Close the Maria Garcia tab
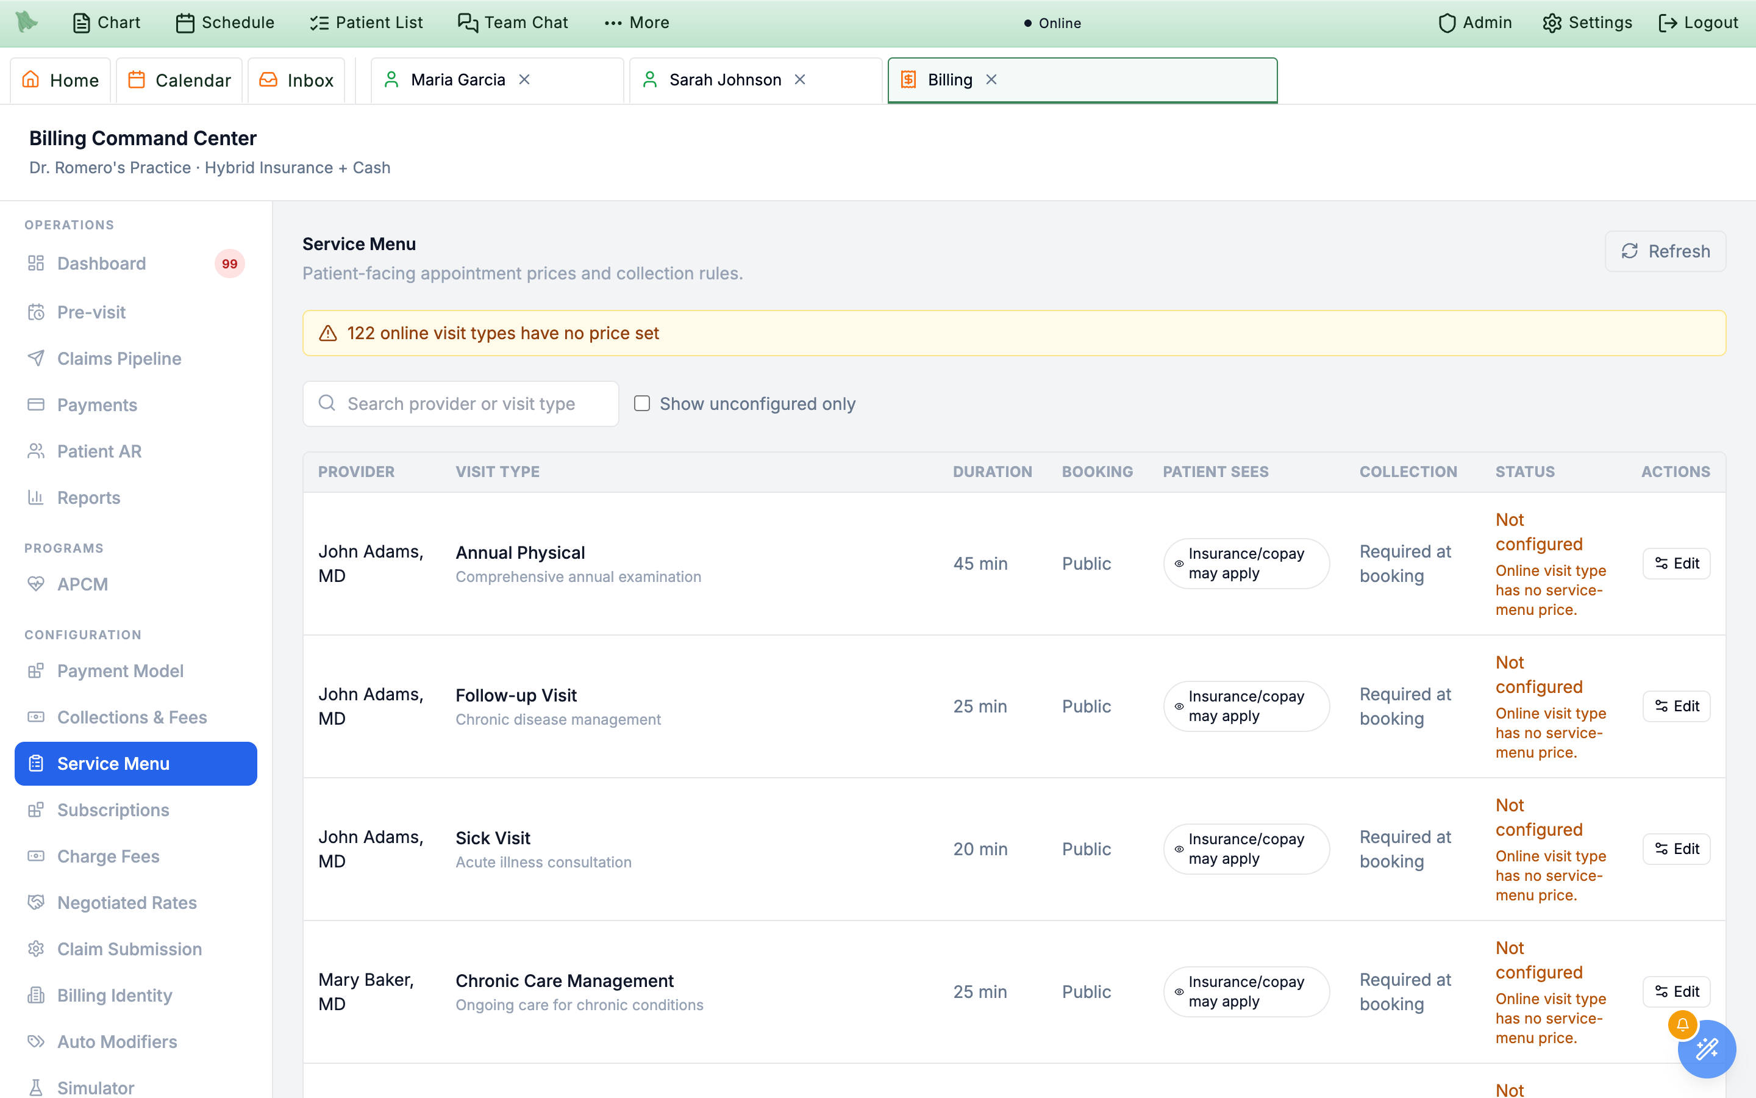Image resolution: width=1756 pixels, height=1098 pixels. tap(524, 79)
